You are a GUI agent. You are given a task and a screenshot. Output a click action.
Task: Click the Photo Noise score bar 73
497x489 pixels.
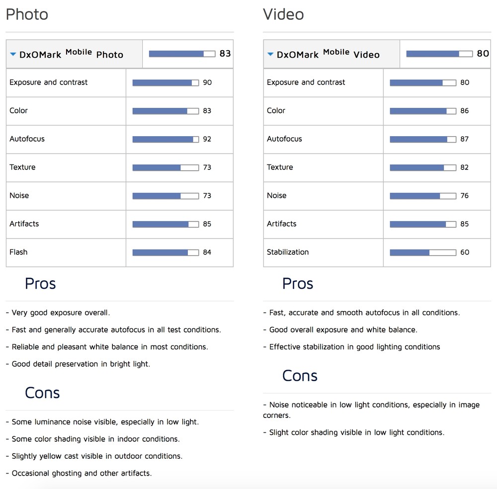point(166,196)
